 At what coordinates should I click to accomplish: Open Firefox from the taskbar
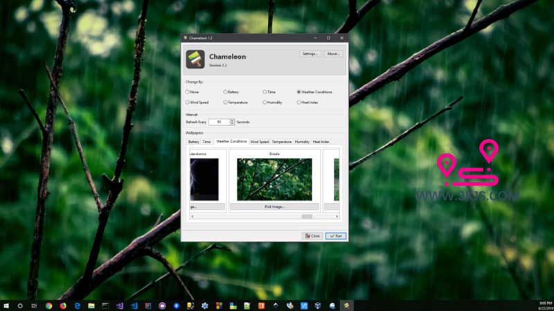click(63, 305)
